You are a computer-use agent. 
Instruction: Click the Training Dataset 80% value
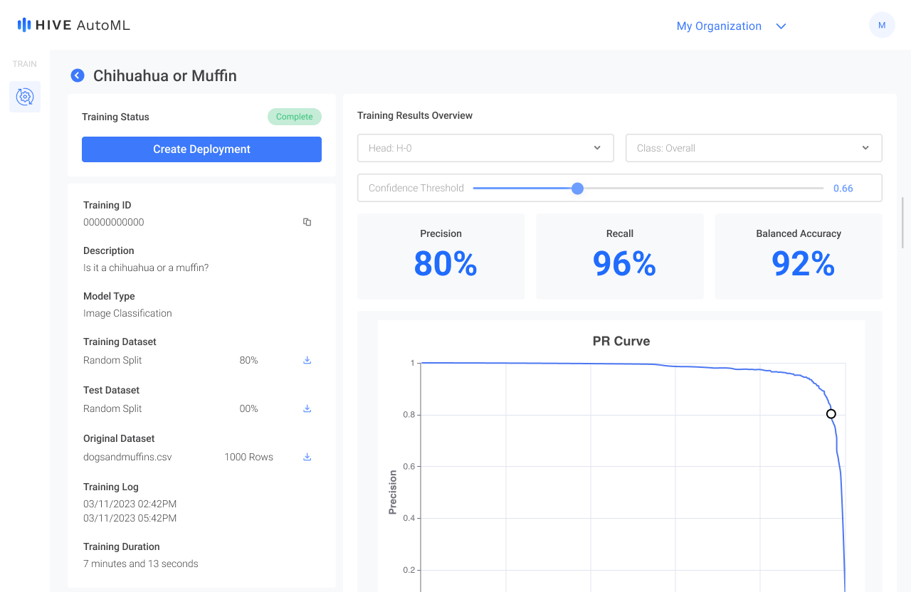coord(249,360)
